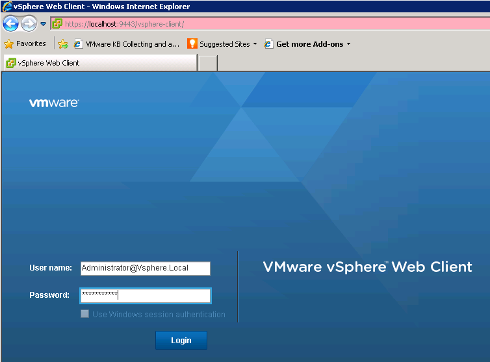Expand the Get more Add-ons dropdown arrow
490x362 pixels.
click(348, 44)
